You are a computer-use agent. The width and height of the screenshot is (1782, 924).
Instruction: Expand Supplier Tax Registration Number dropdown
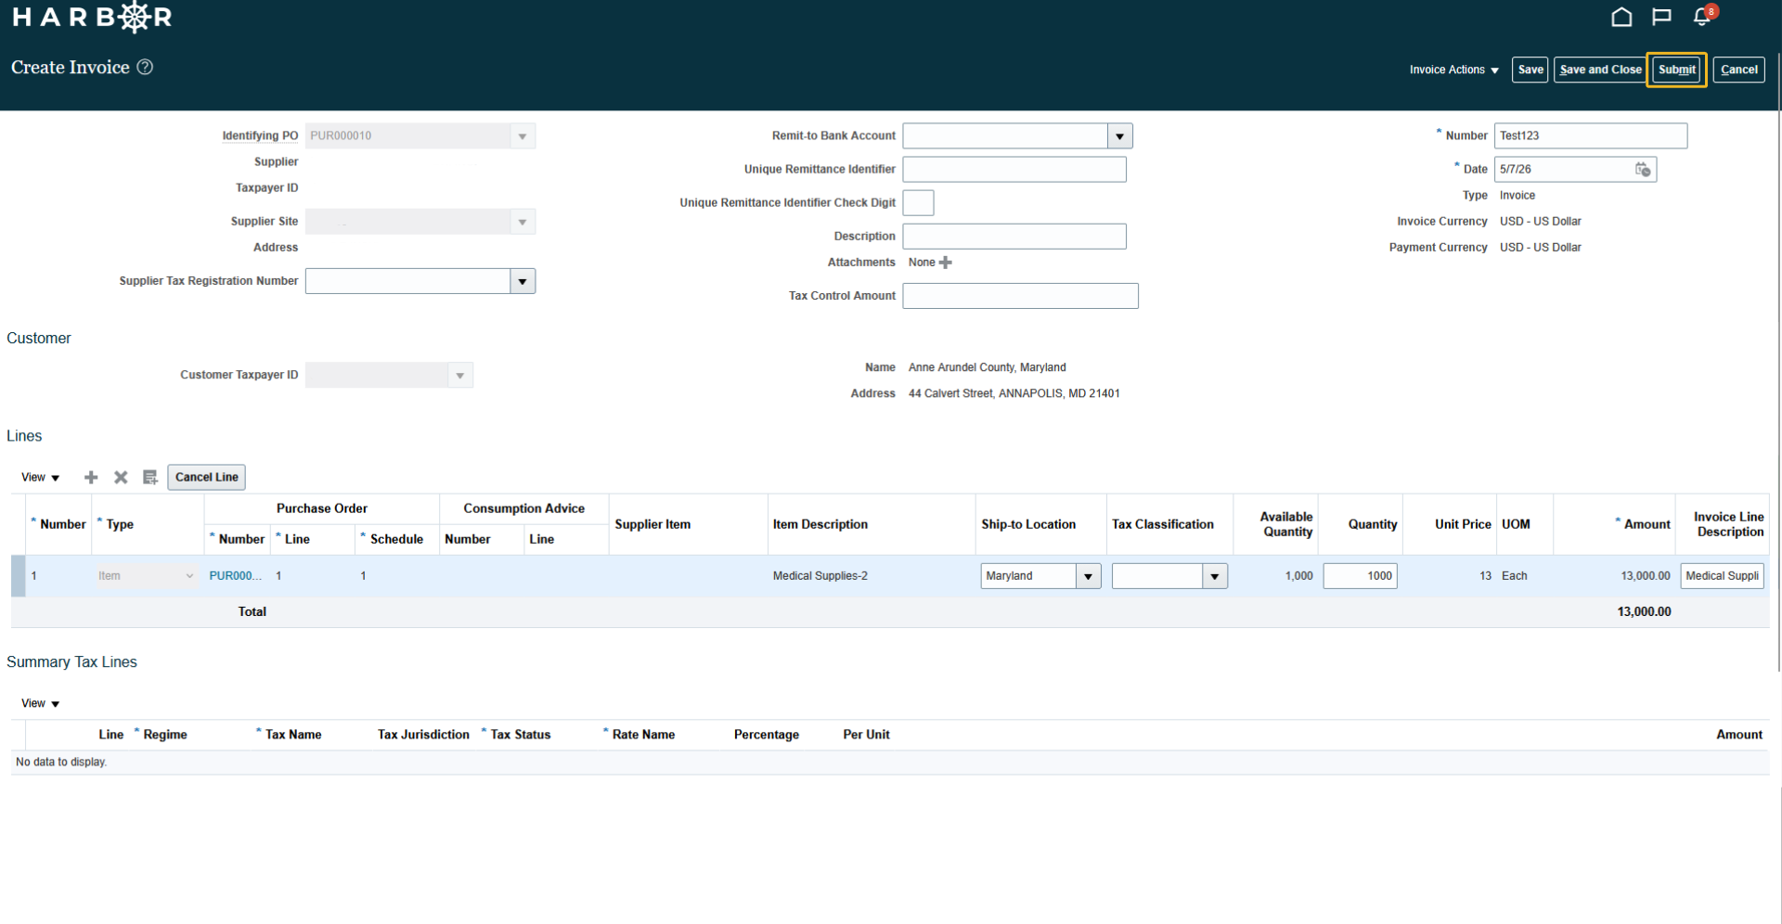523,281
